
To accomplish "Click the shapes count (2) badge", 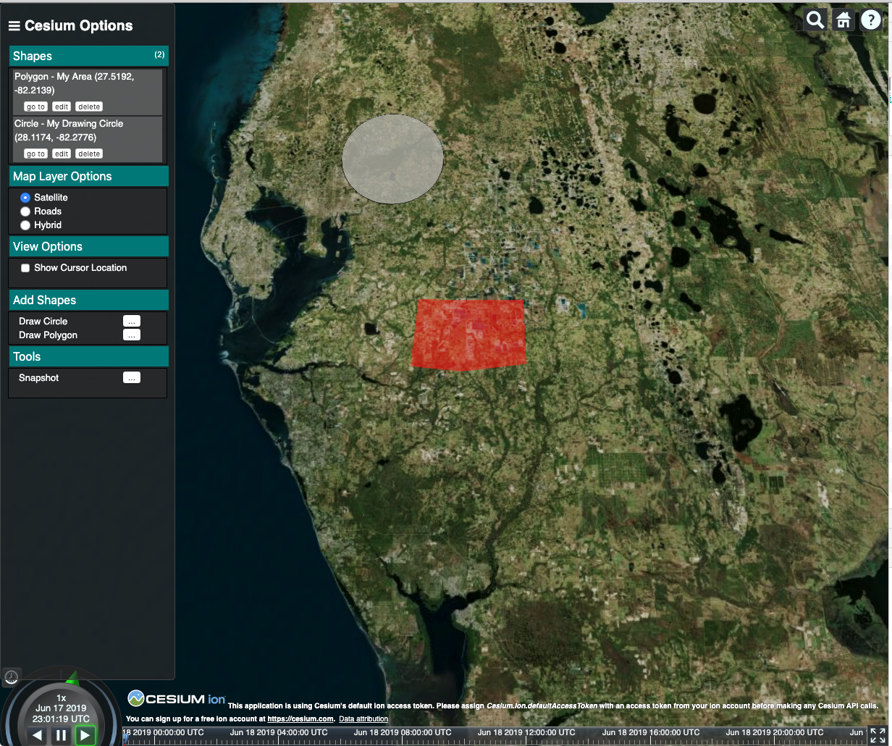I will [159, 54].
